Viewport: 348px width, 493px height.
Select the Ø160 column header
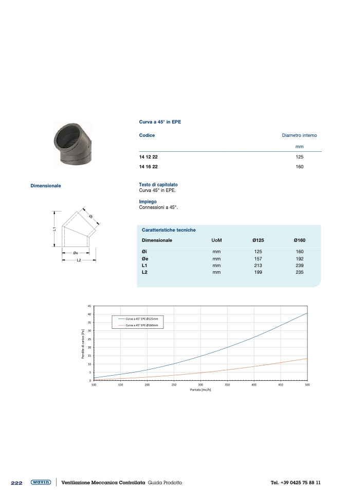pyautogui.click(x=299, y=240)
